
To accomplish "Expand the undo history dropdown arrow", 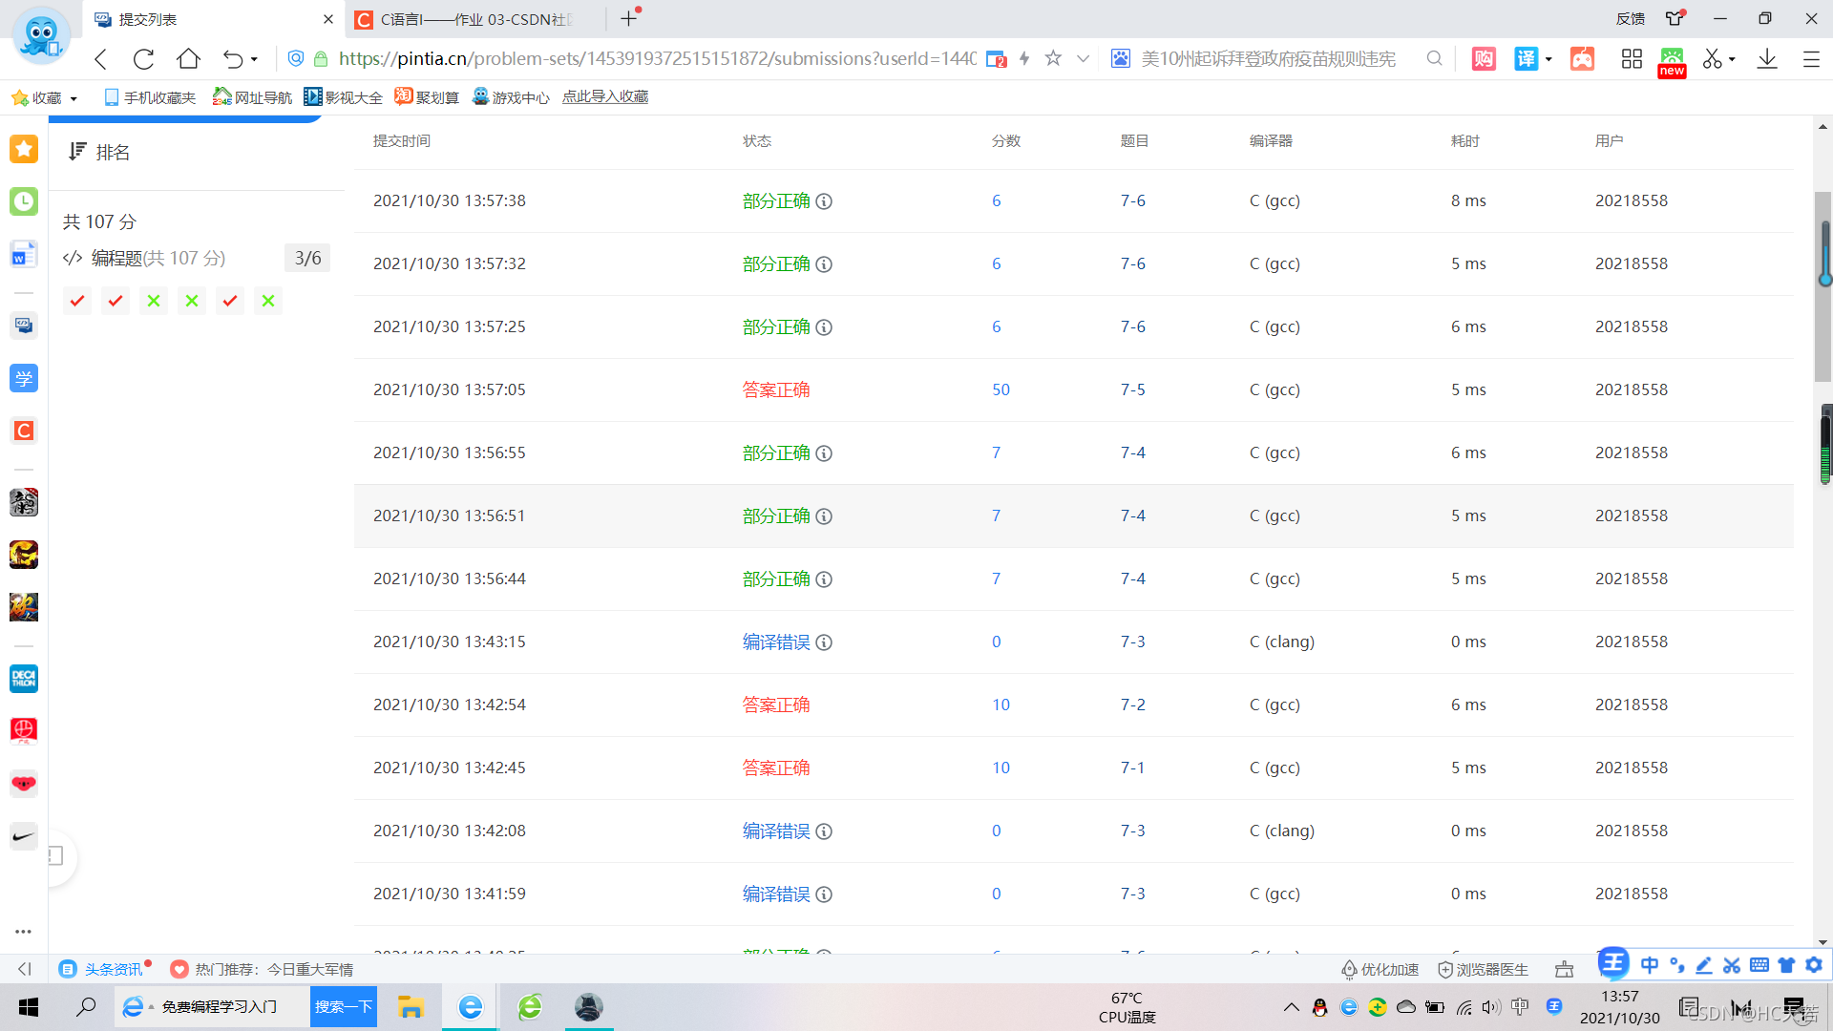I will (254, 59).
